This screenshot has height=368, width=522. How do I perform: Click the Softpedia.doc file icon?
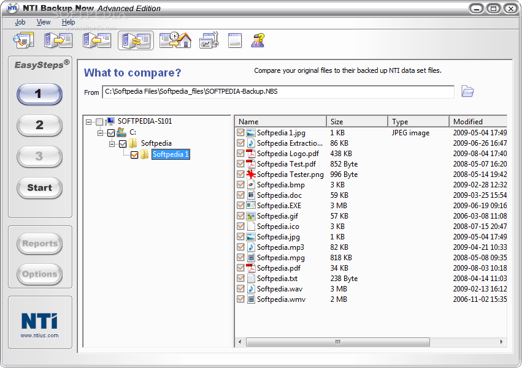[251, 195]
